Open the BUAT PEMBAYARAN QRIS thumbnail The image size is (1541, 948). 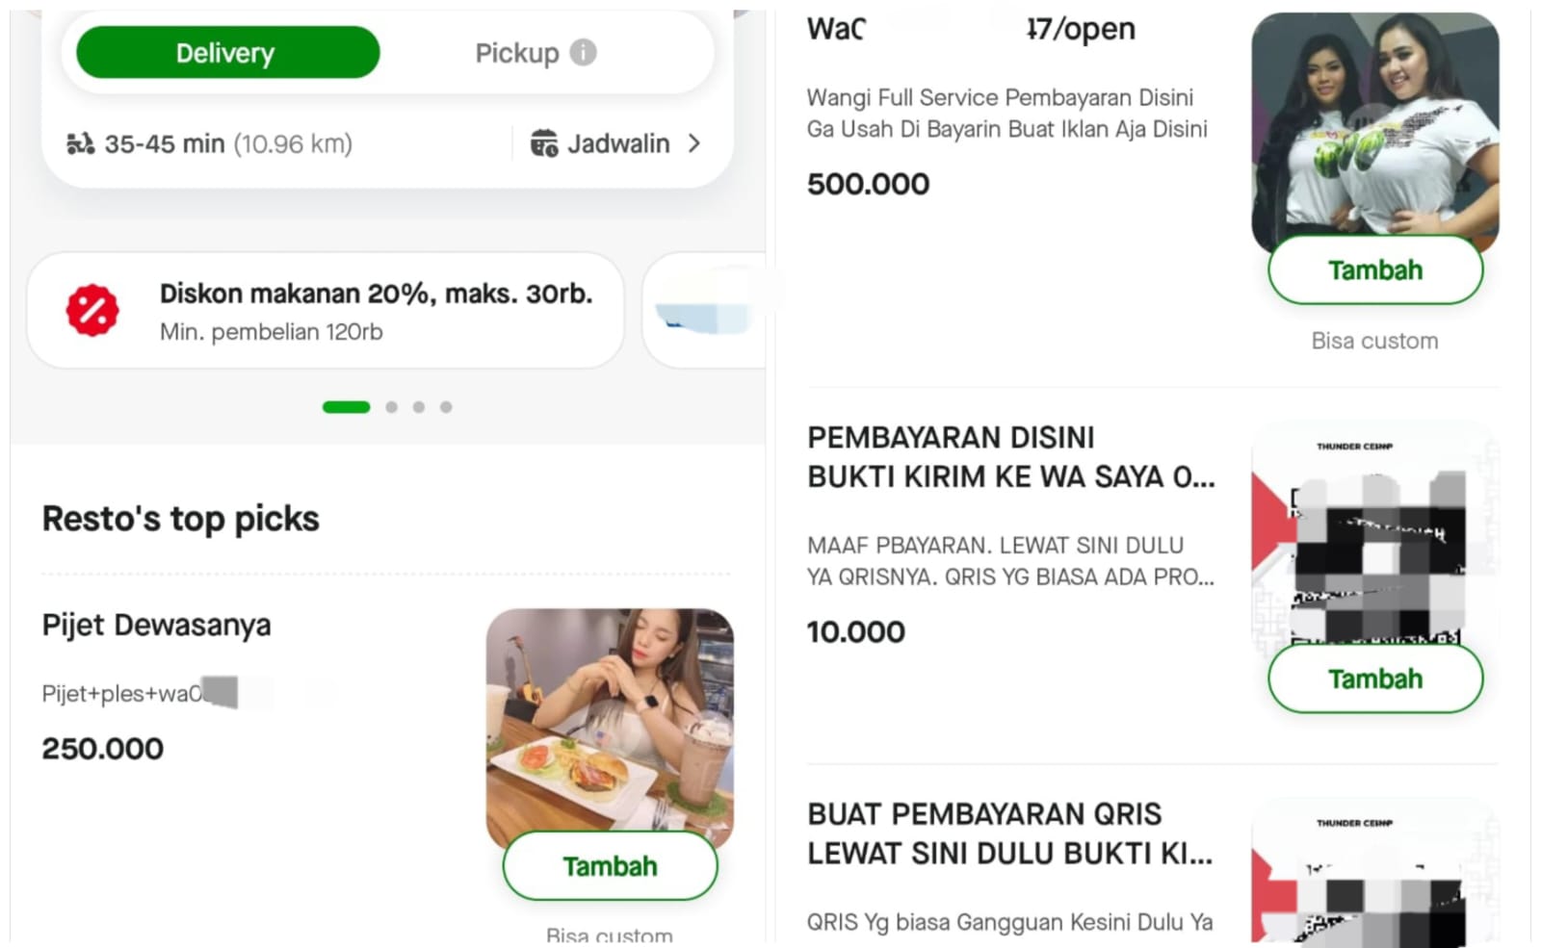(1374, 876)
